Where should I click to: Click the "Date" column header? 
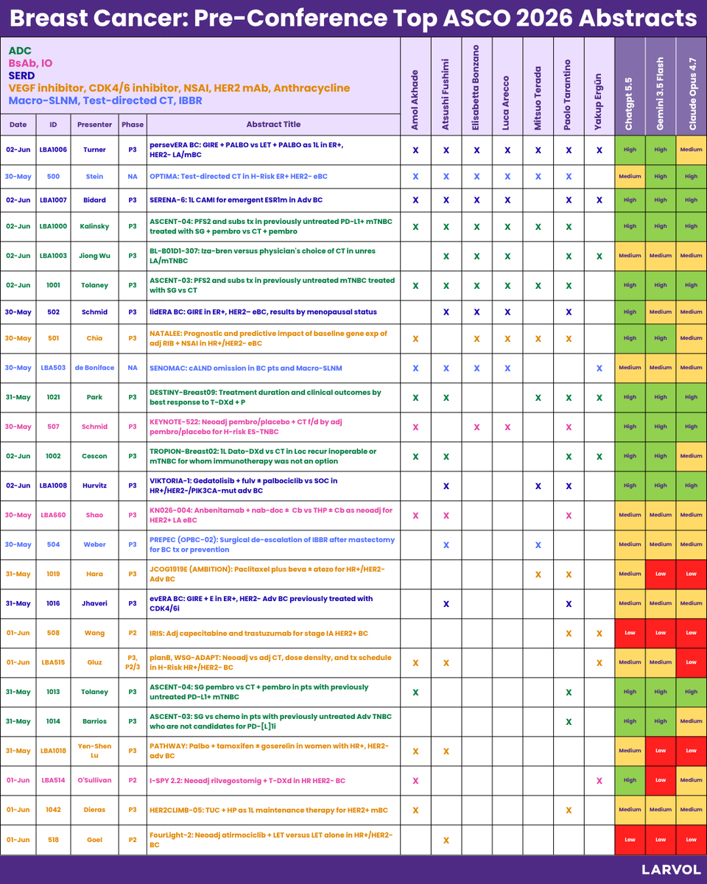[x=18, y=124]
